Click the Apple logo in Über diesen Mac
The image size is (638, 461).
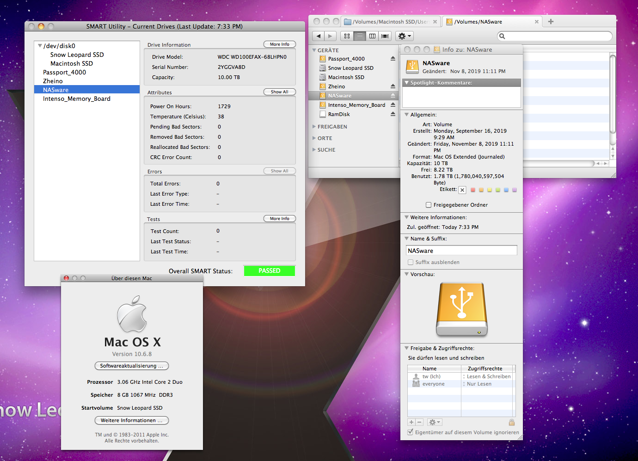pos(132,314)
